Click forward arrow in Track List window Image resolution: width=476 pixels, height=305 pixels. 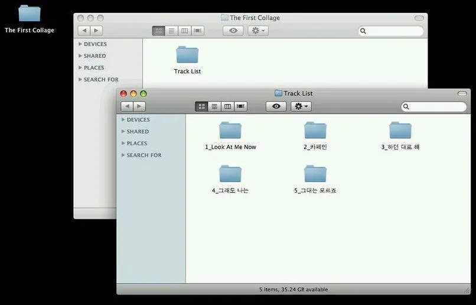(x=139, y=106)
